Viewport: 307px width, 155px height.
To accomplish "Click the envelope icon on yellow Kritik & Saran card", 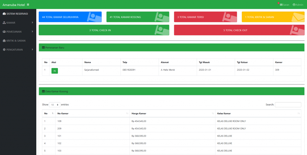I will tap(298, 17).
